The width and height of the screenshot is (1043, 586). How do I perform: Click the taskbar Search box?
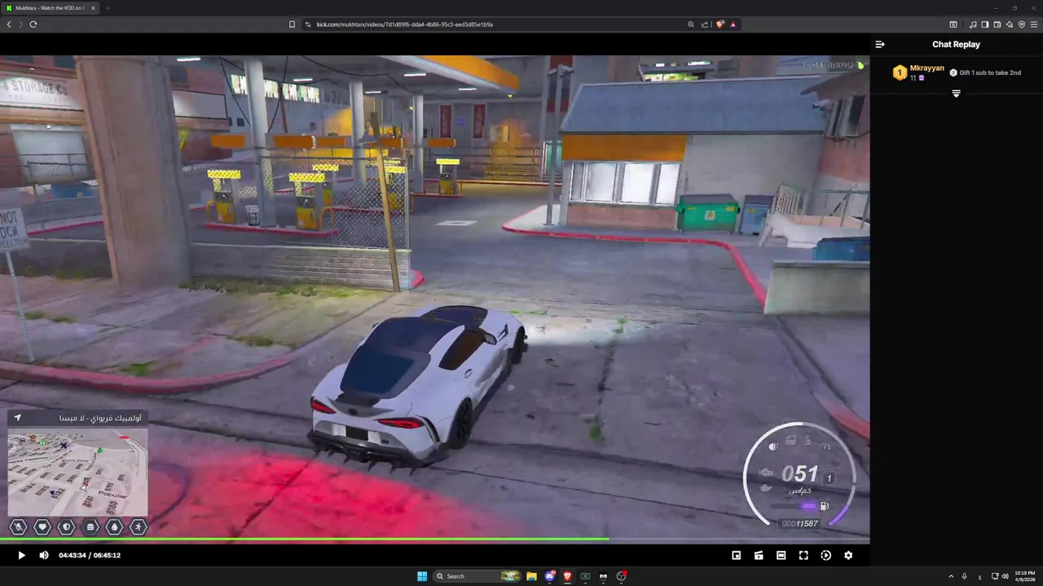point(477,576)
